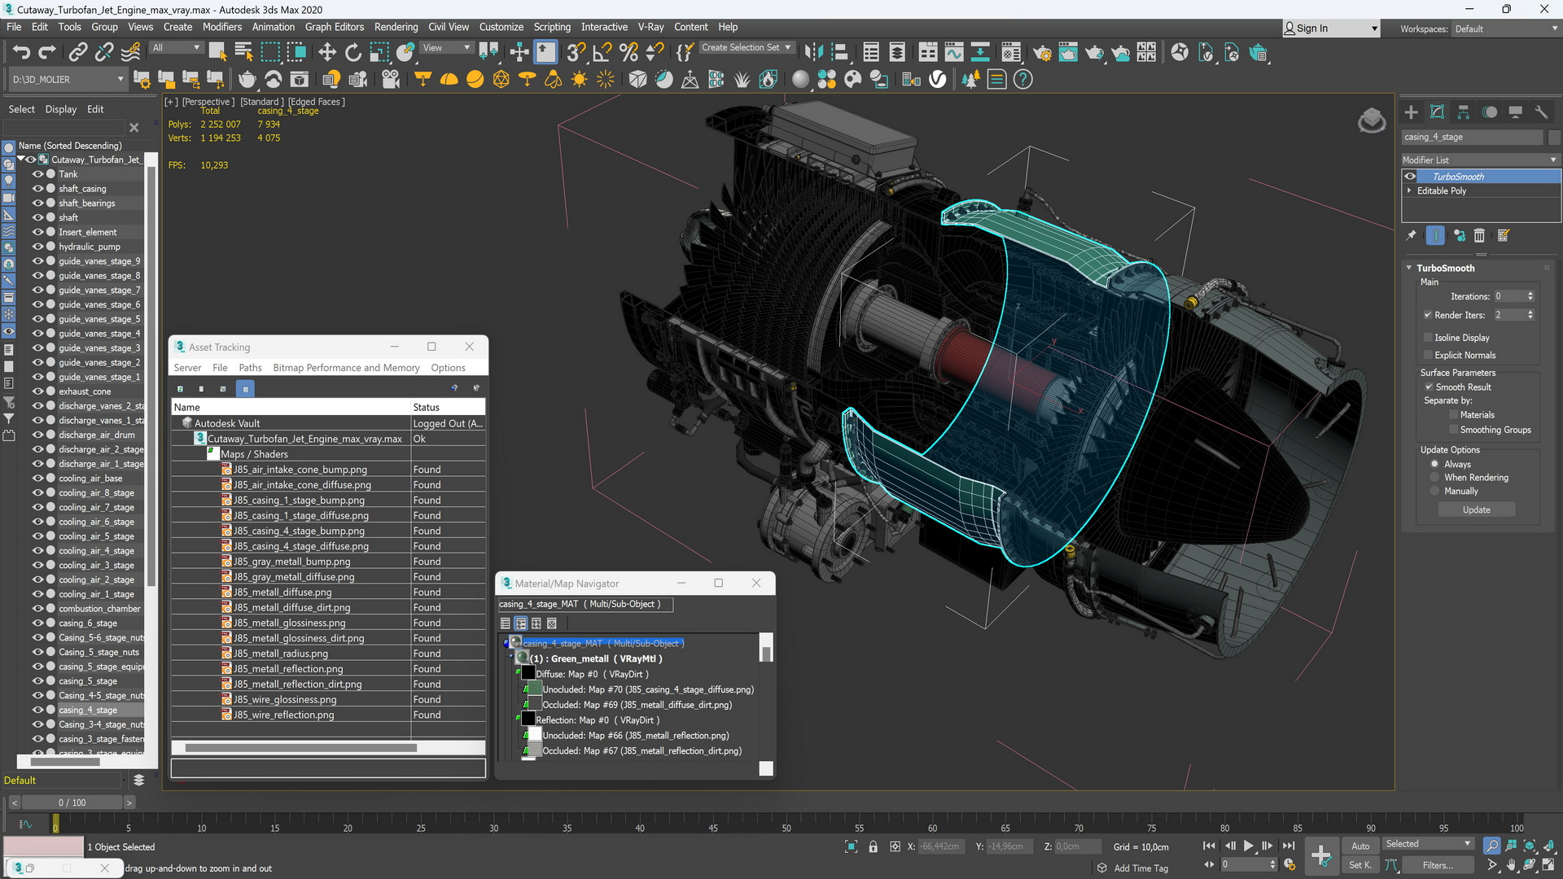The width and height of the screenshot is (1563, 879).
Task: Toggle Smooth Result checkbox
Action: 1429,387
